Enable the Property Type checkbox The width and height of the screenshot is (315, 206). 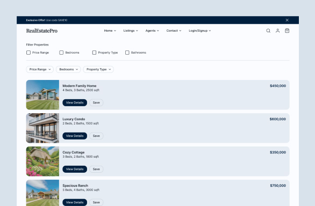pos(94,53)
